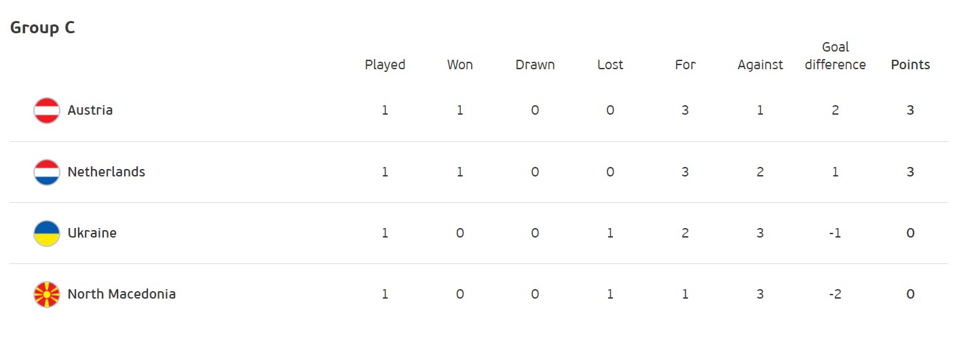Click the Austria flag icon

click(47, 111)
